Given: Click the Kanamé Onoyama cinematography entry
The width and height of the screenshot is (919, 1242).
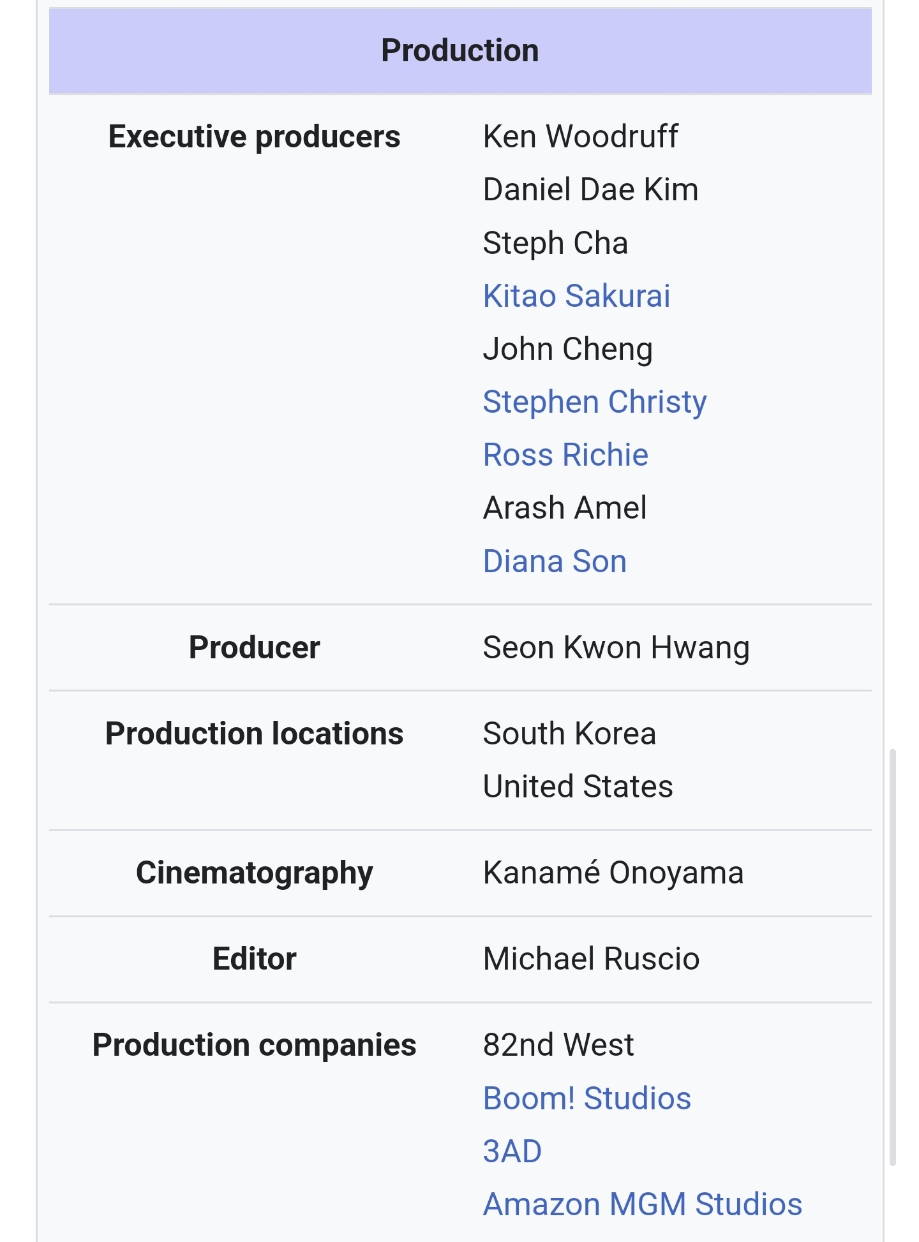Looking at the screenshot, I should [613, 873].
